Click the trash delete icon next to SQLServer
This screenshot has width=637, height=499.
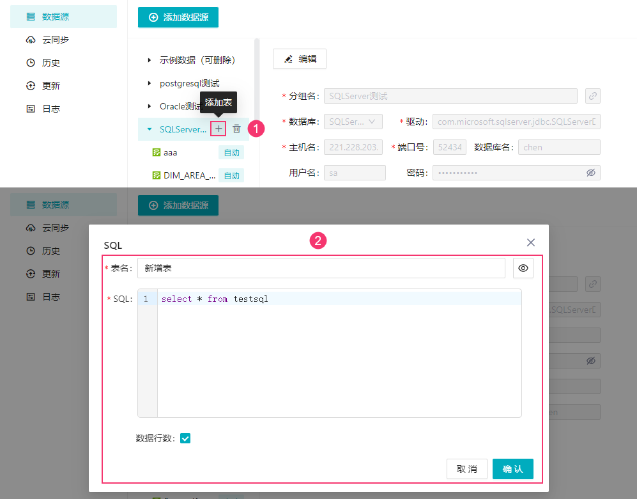tap(236, 129)
